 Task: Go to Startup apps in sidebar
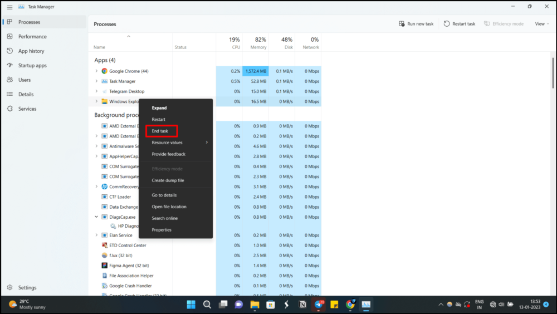coord(32,65)
